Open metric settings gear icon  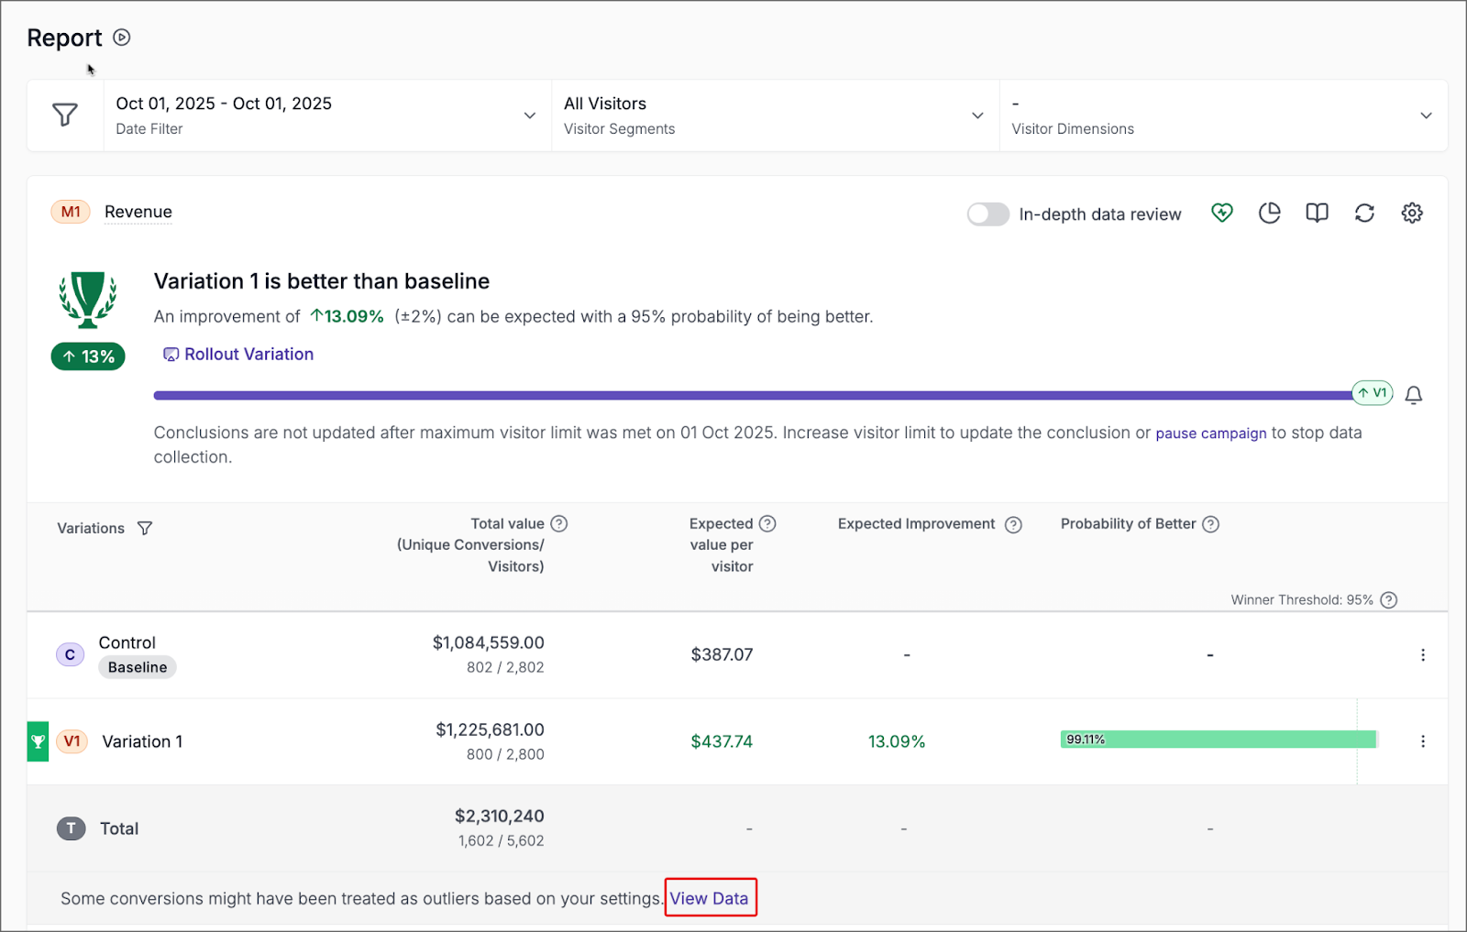coord(1412,214)
